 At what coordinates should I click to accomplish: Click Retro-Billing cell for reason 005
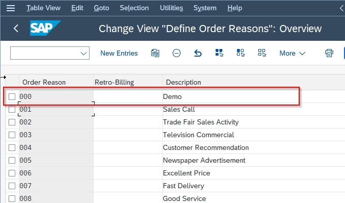point(128,160)
